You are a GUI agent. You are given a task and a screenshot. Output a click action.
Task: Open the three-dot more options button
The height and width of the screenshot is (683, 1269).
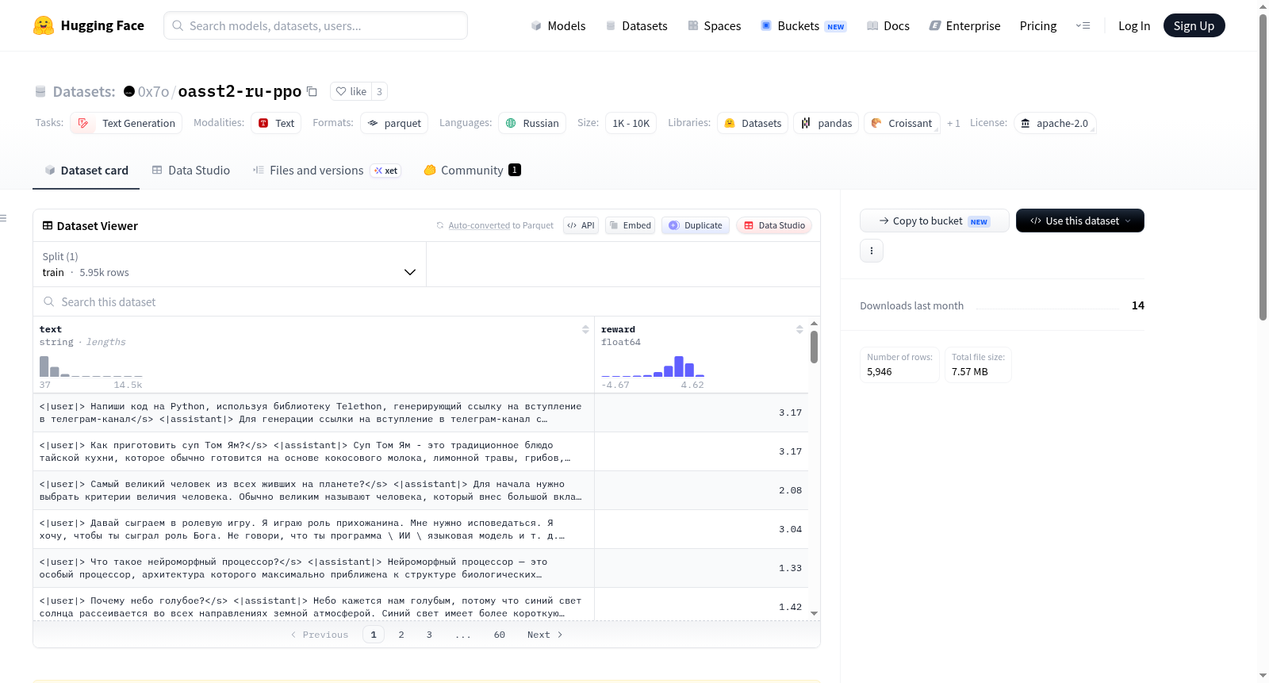(x=872, y=251)
